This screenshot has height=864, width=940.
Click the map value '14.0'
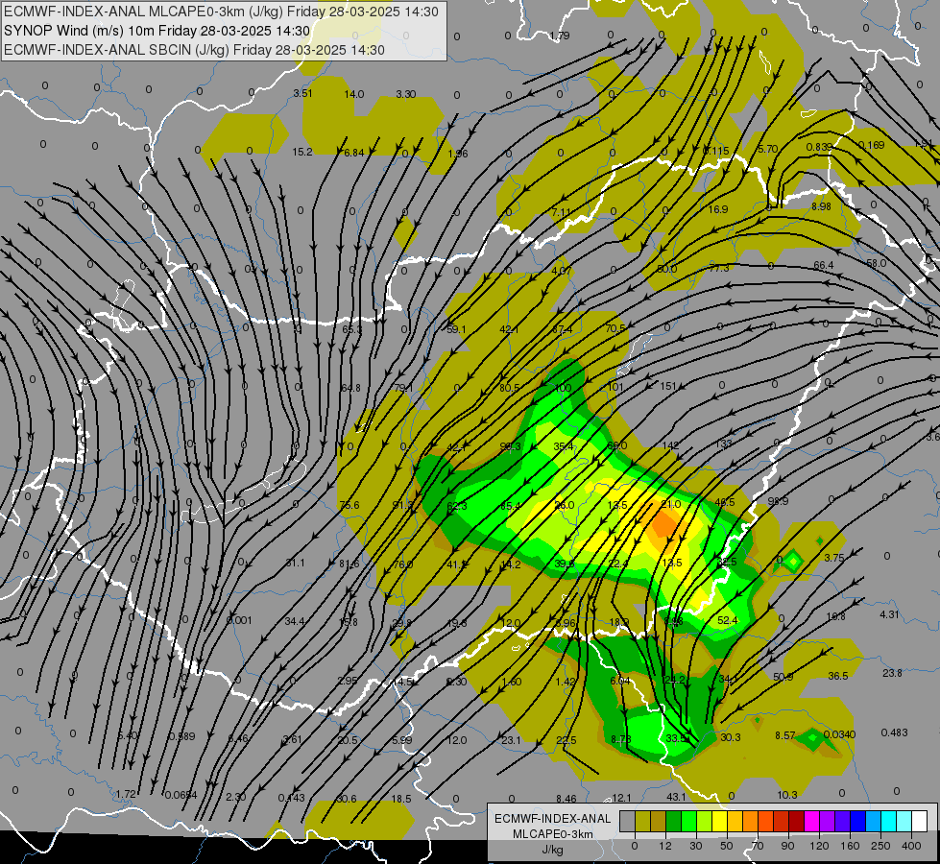(353, 94)
